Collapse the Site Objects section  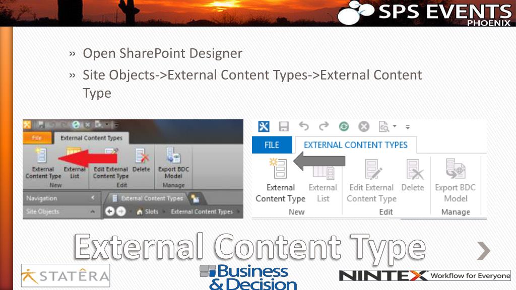click(x=93, y=211)
